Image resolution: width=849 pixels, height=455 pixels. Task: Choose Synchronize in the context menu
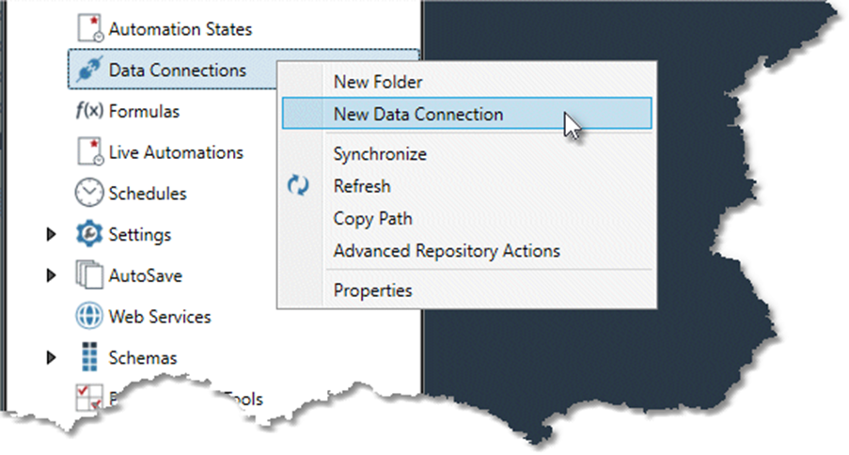click(380, 154)
